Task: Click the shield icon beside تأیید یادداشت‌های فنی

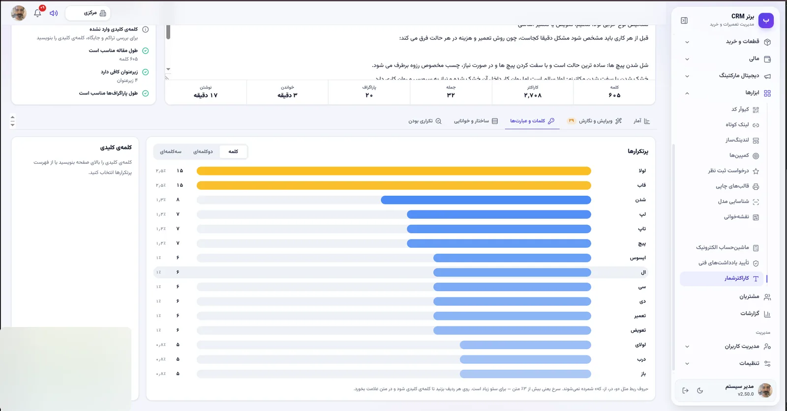Action: click(x=756, y=263)
